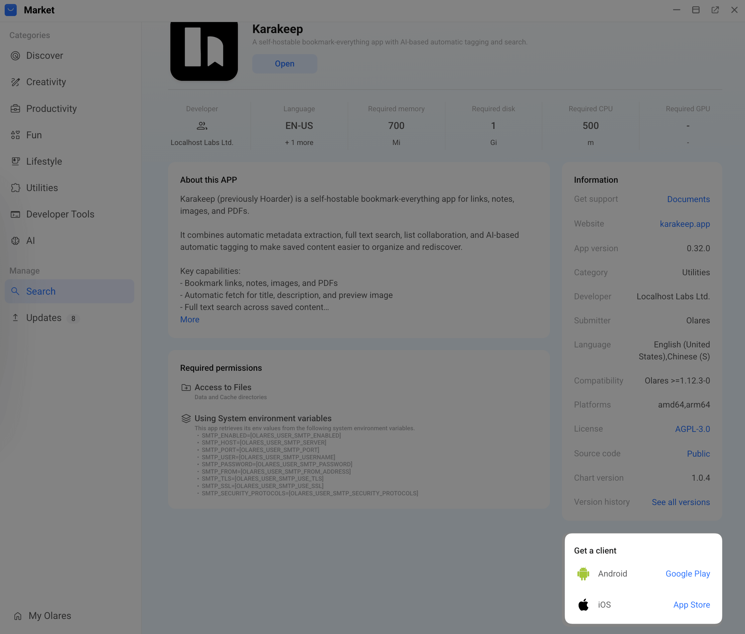Close the Market window

[734, 10]
